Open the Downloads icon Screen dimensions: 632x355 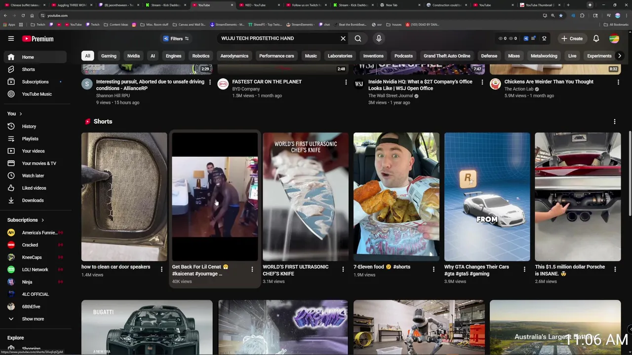point(11,200)
